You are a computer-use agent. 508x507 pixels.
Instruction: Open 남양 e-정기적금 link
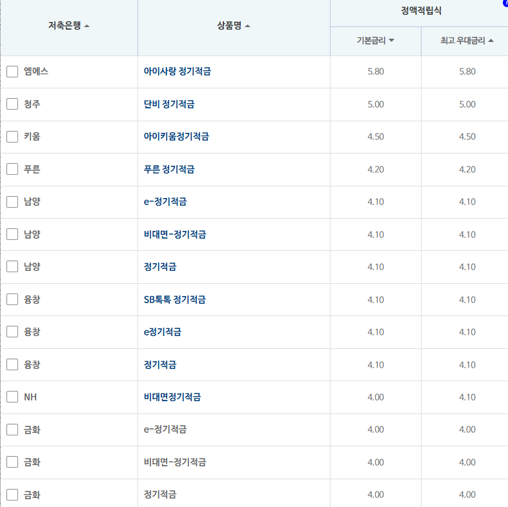tap(165, 202)
